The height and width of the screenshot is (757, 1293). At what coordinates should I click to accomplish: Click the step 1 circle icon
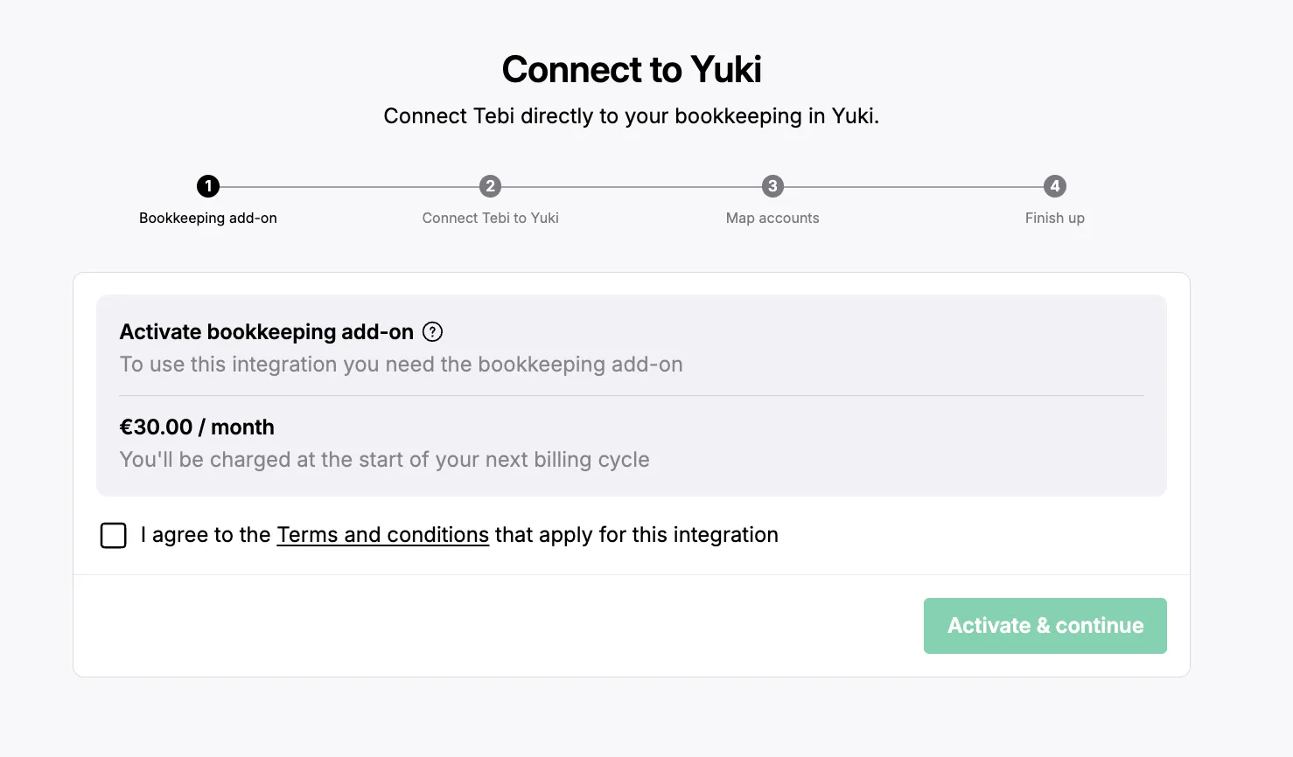pos(208,186)
